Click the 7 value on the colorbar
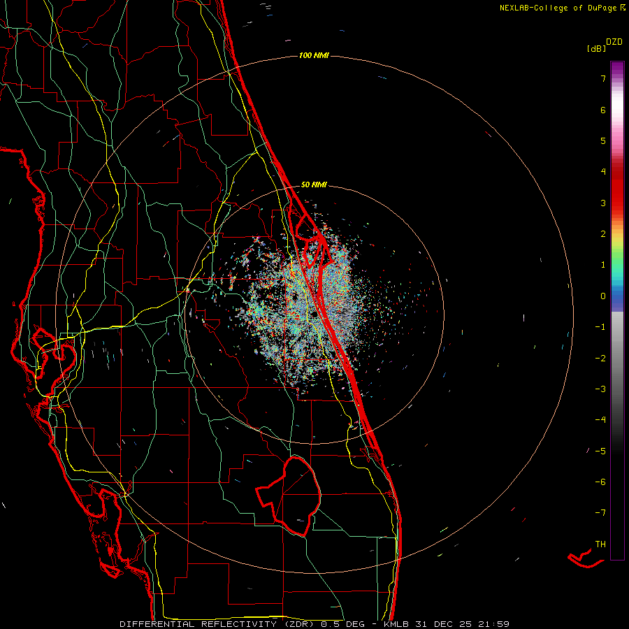This screenshot has height=629, width=629. [x=603, y=78]
